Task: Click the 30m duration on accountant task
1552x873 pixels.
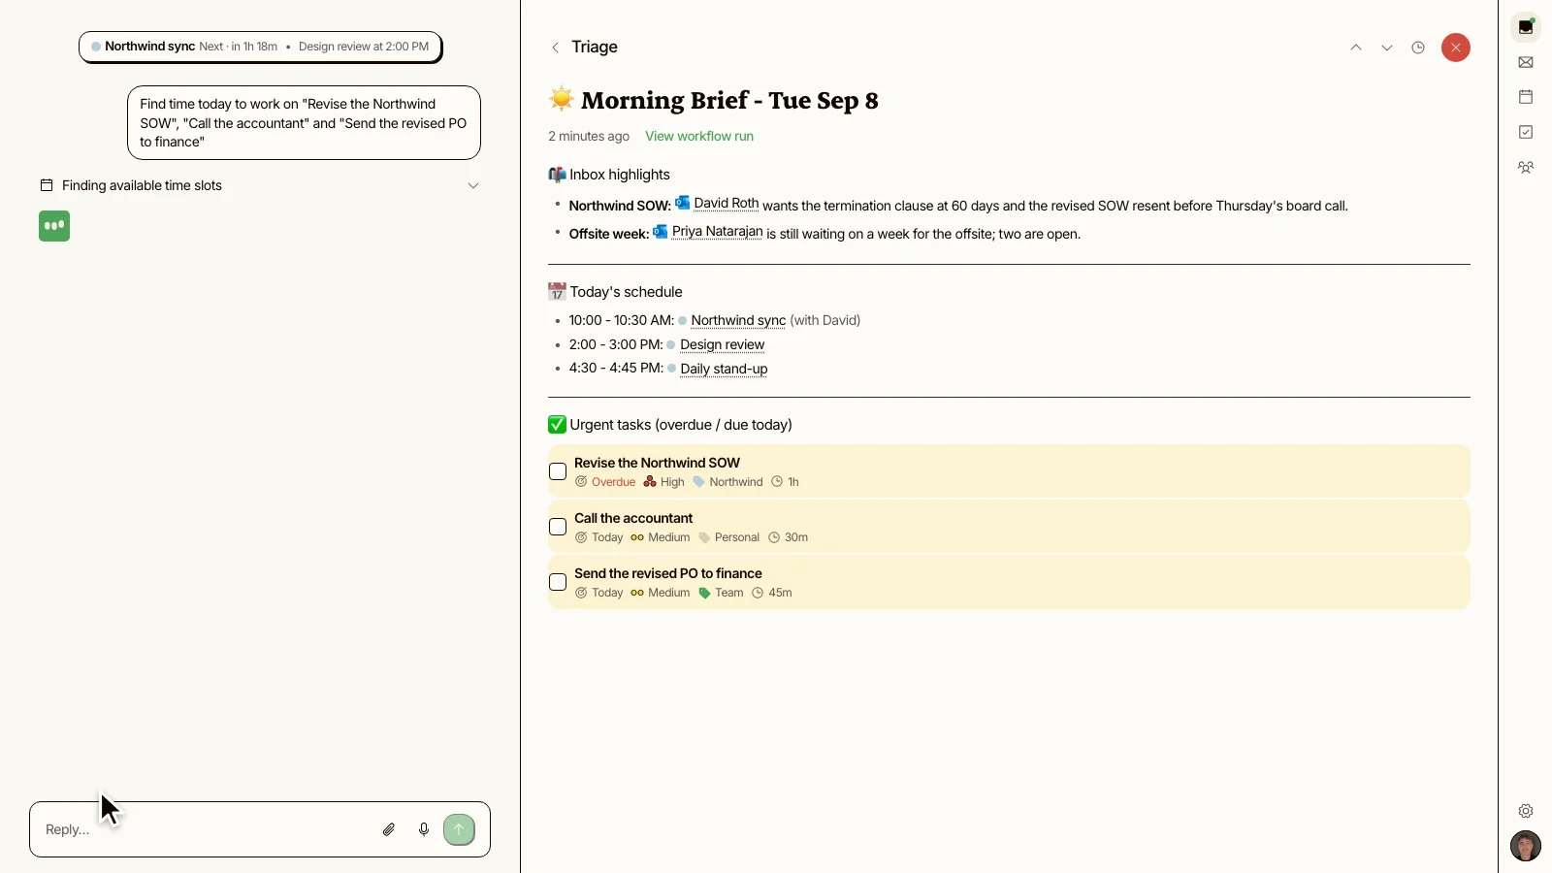Action: [x=789, y=537]
